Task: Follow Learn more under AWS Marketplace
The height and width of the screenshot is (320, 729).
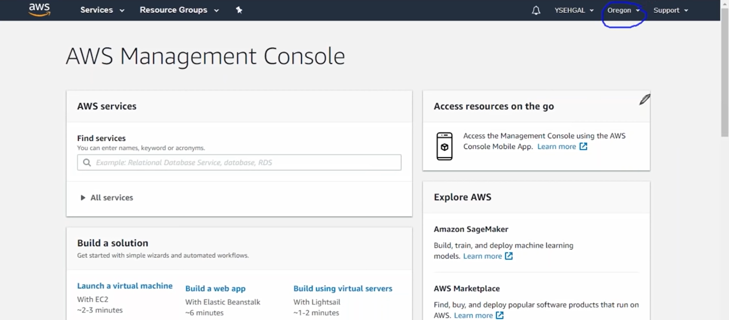Action: point(473,315)
